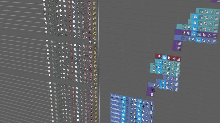
Task: Open the hamburger menu on the red clip
Action: tap(178, 59)
